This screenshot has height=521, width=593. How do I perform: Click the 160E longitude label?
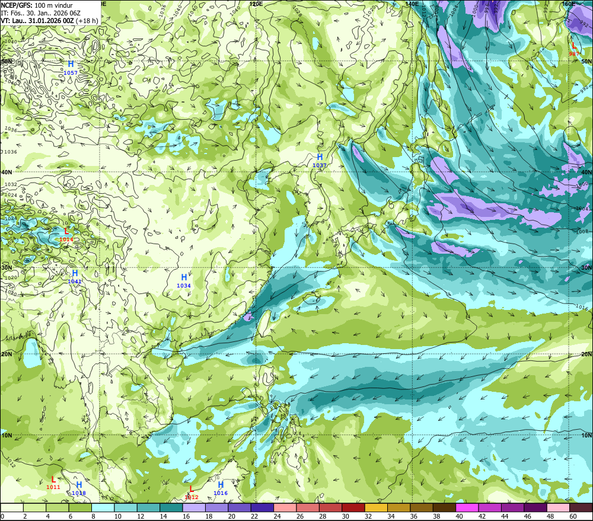coord(569,4)
